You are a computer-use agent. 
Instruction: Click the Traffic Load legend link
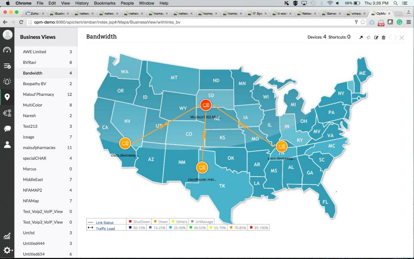click(105, 229)
